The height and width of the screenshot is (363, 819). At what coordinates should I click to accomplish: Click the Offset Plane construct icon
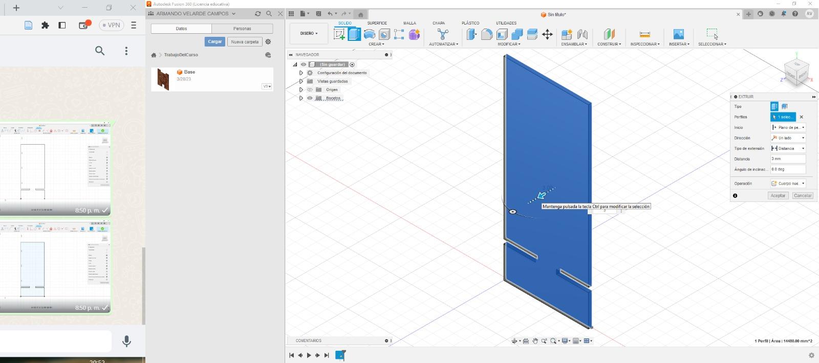tap(609, 34)
